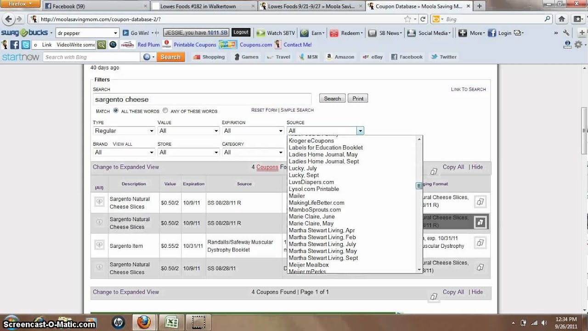
Task: Open the Red Plum bookmark
Action: [x=141, y=45]
